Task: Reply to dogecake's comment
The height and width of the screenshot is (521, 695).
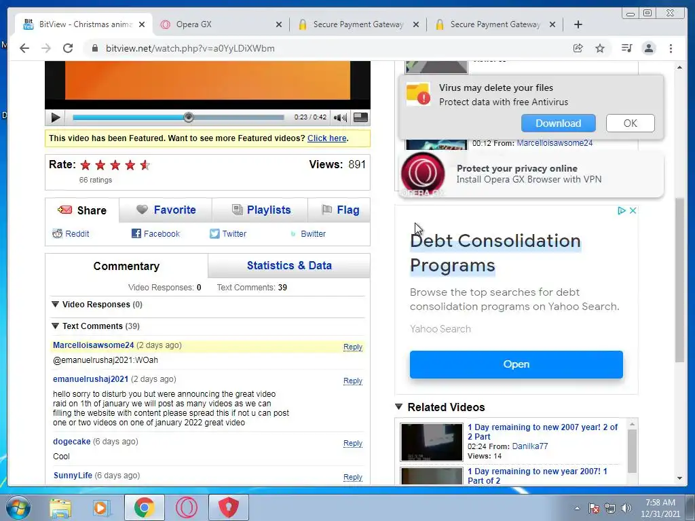Action: (353, 443)
